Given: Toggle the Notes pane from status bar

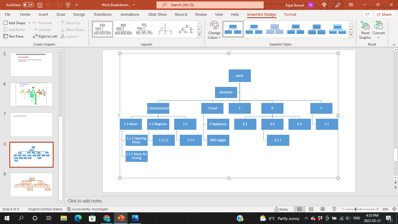Looking at the screenshot, I should pos(281,209).
